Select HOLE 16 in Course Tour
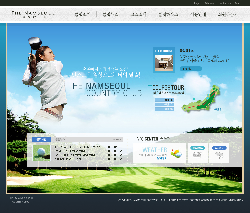Screen dimensions: 250x213 point(164,109)
